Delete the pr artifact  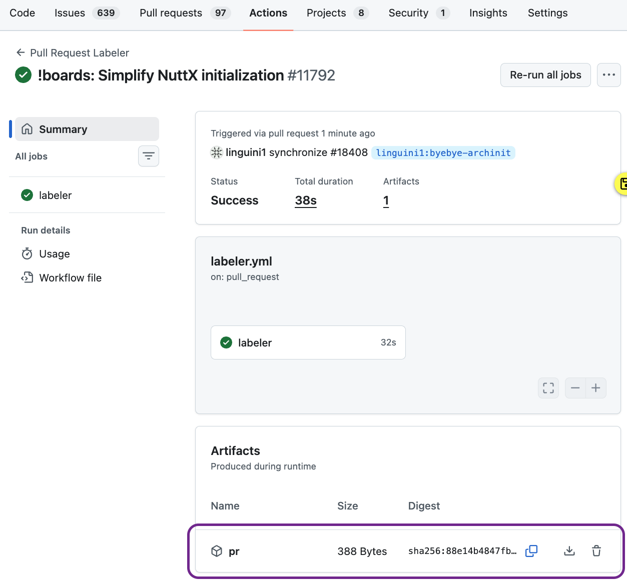point(596,550)
